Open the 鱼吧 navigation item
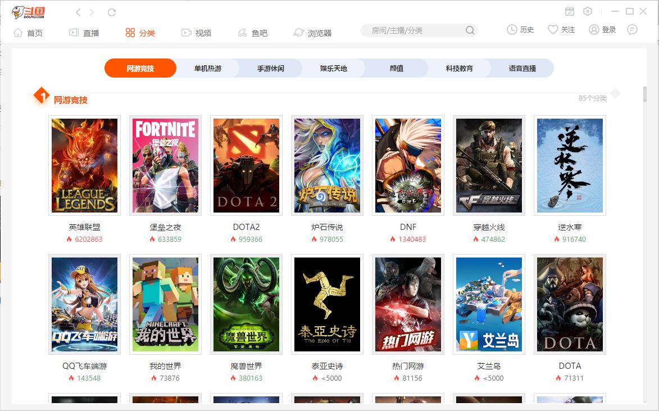Image resolution: width=659 pixels, height=411 pixels. click(x=252, y=33)
